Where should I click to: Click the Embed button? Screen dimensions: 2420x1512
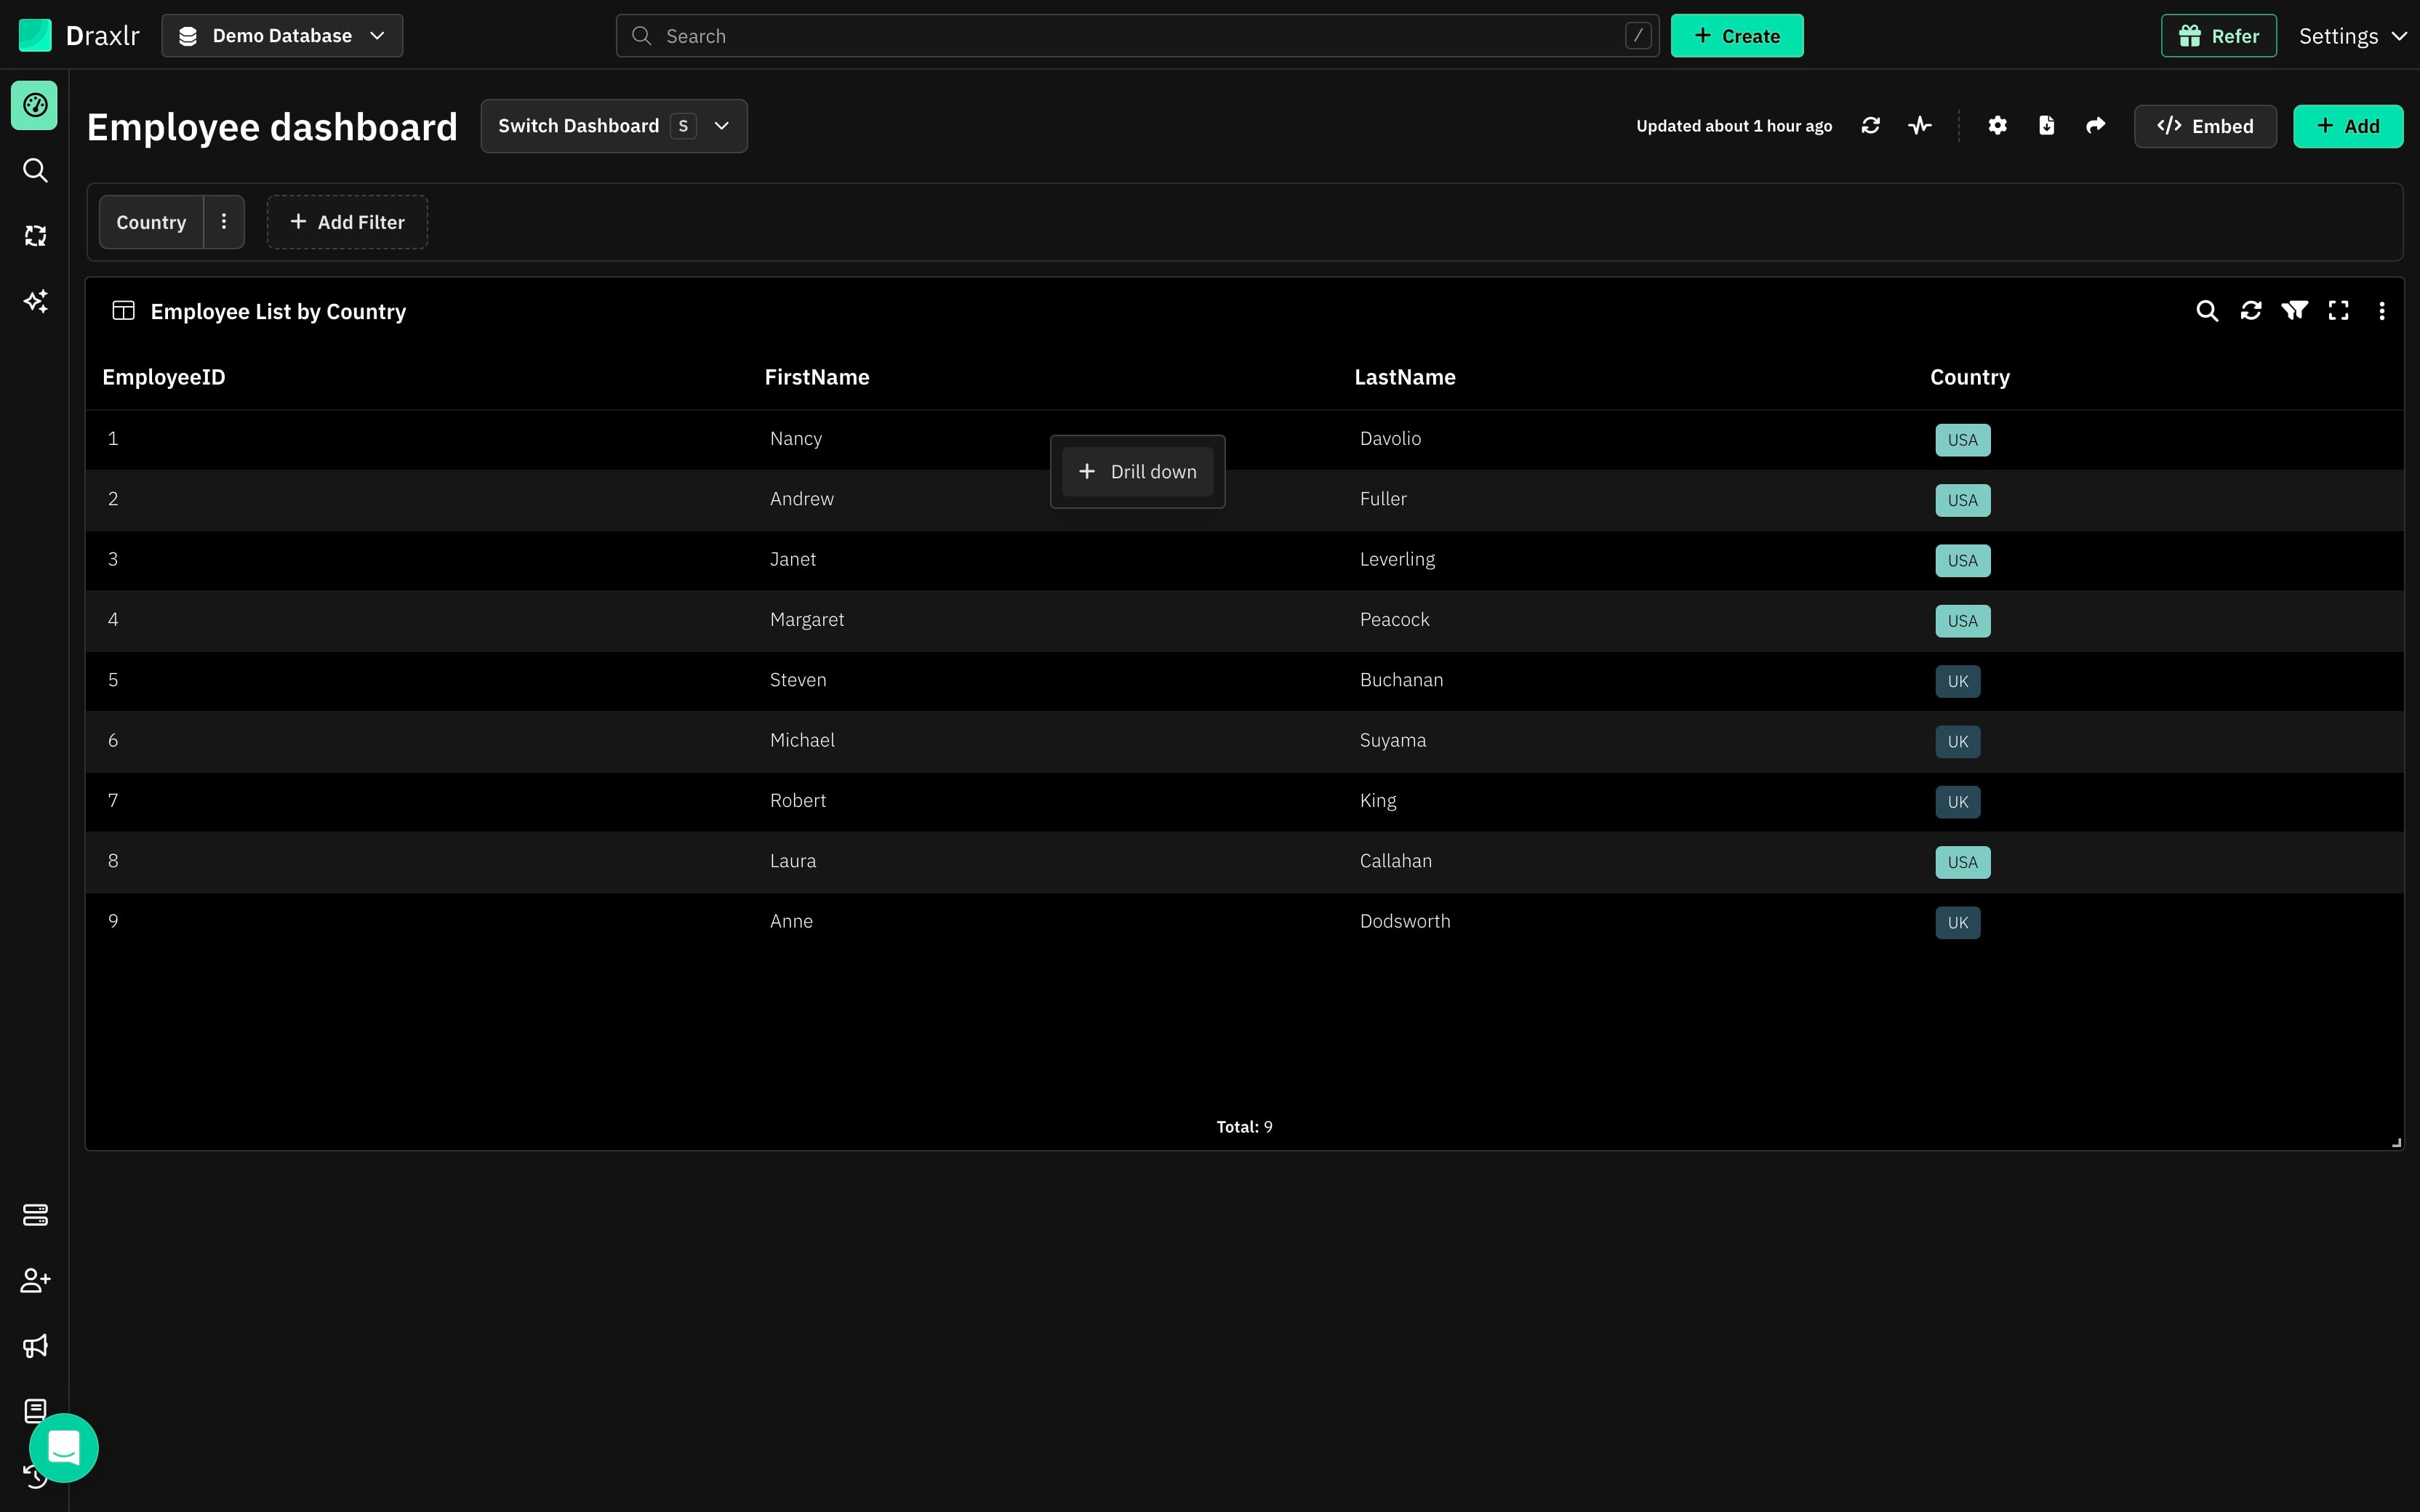[x=2205, y=126]
